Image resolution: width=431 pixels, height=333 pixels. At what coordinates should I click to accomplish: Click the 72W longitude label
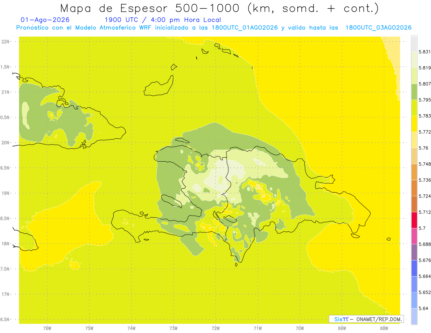[x=215, y=328]
